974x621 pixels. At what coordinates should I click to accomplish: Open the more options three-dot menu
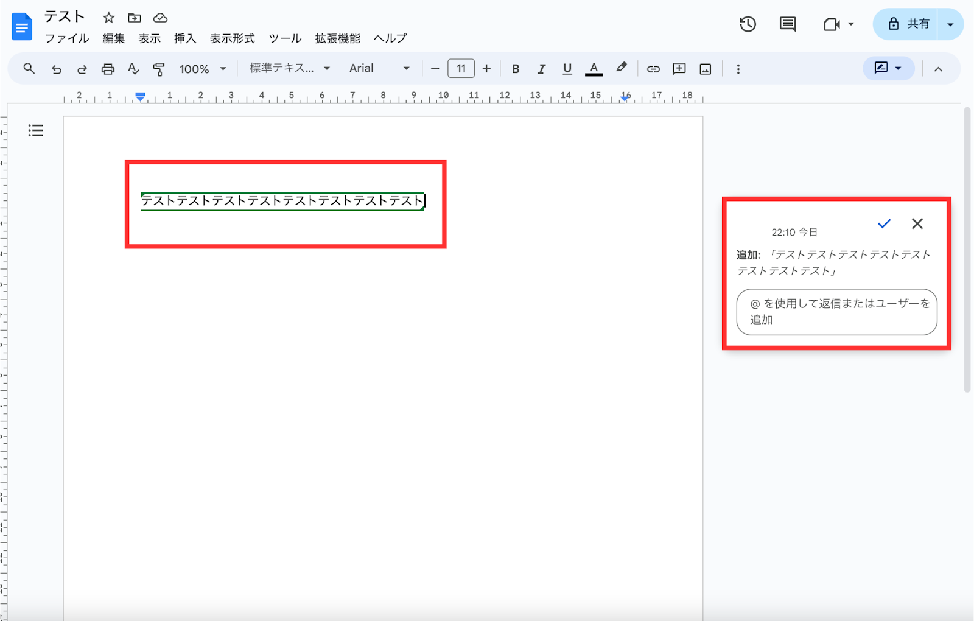point(738,69)
